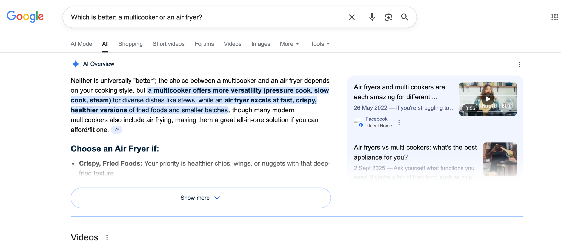The width and height of the screenshot is (561, 244).
Task: Select the All results tab
Action: coord(105,44)
